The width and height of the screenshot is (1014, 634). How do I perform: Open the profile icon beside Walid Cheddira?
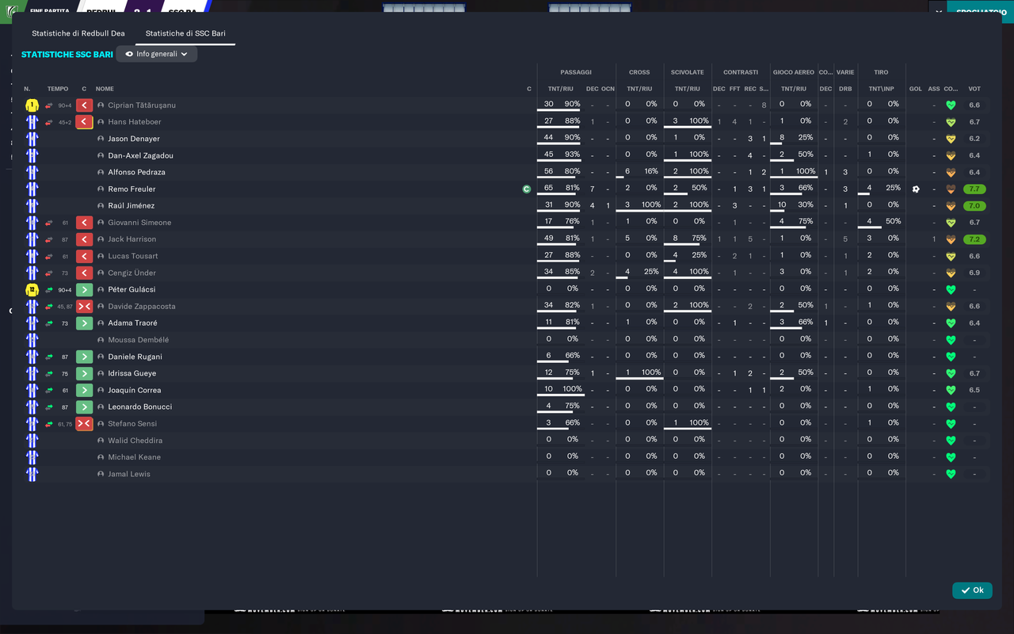coord(101,441)
